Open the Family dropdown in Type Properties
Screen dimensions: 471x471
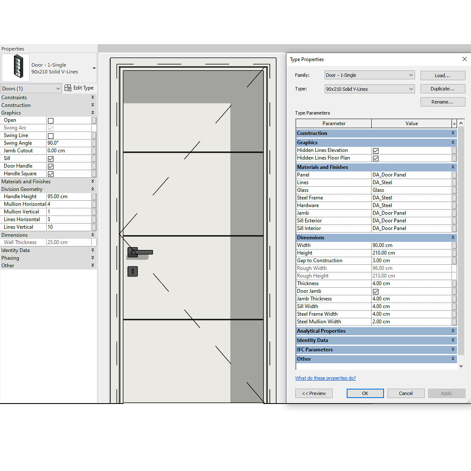[410, 75]
